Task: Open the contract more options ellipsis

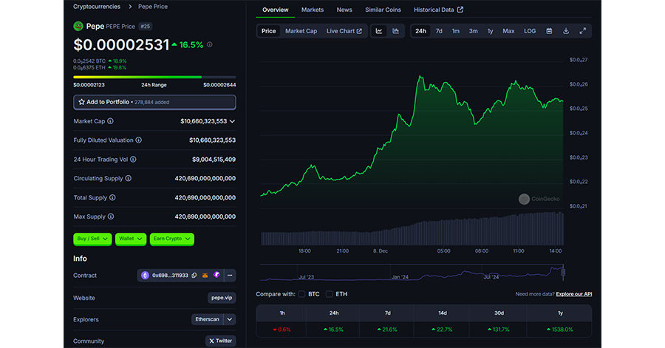Action: (x=230, y=276)
